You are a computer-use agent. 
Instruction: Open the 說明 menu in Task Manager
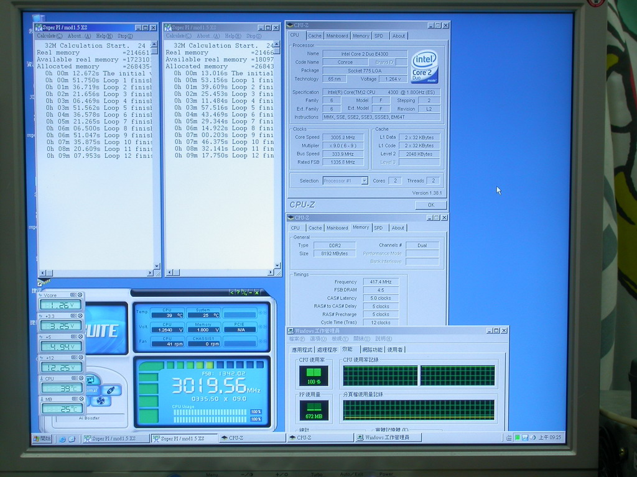tap(383, 338)
